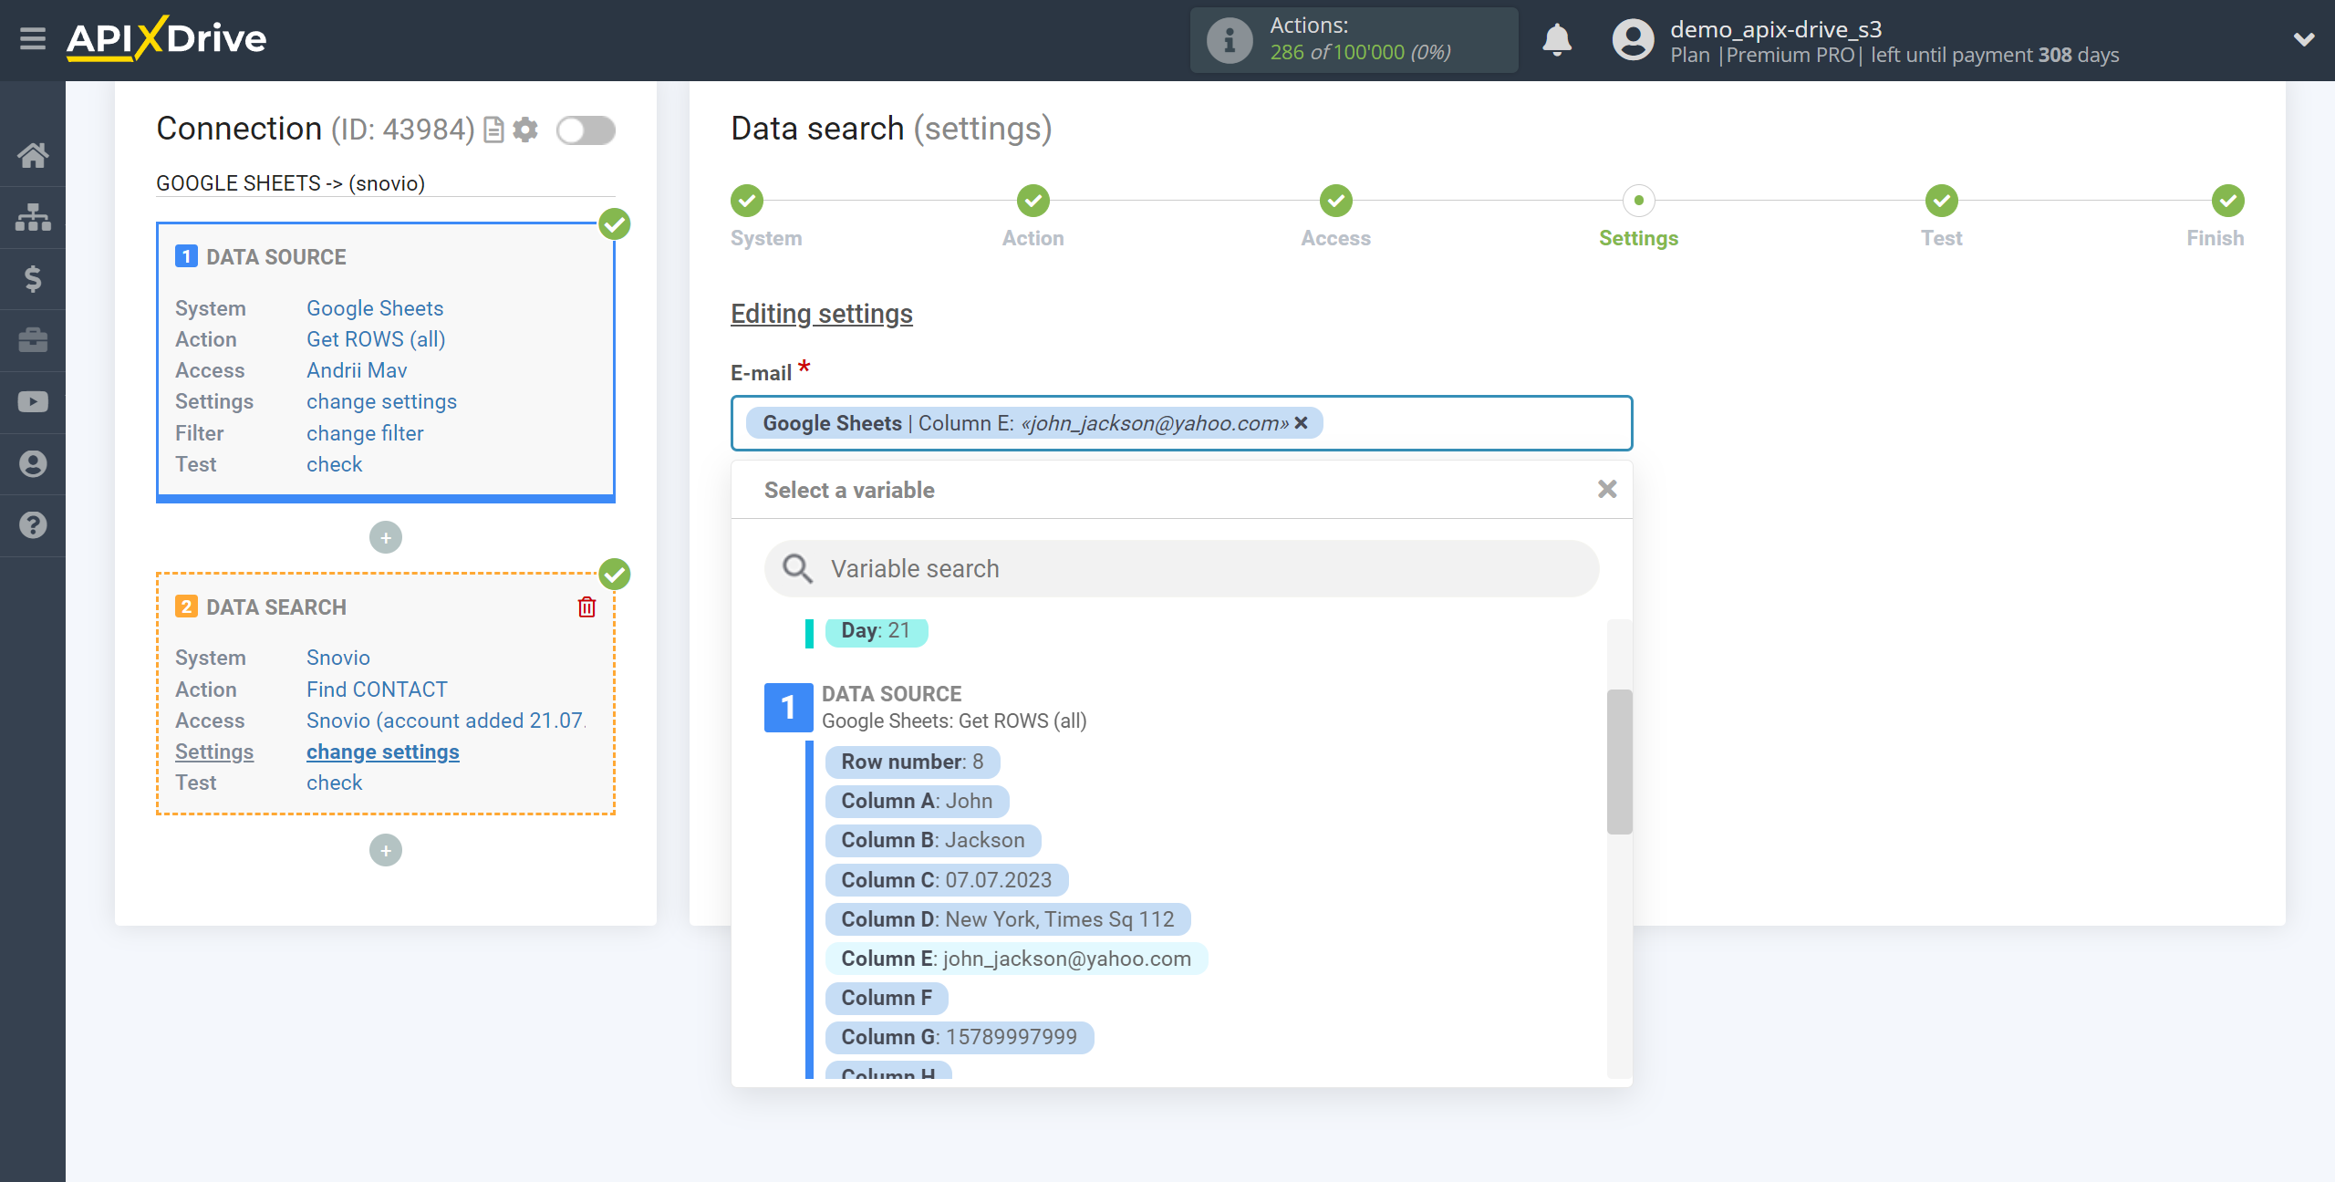Select Column B: Jackson variable
This screenshot has height=1182, width=2335.
pos(933,840)
